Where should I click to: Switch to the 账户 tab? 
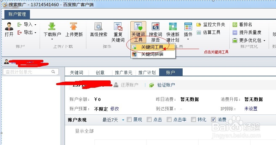coord(171,72)
